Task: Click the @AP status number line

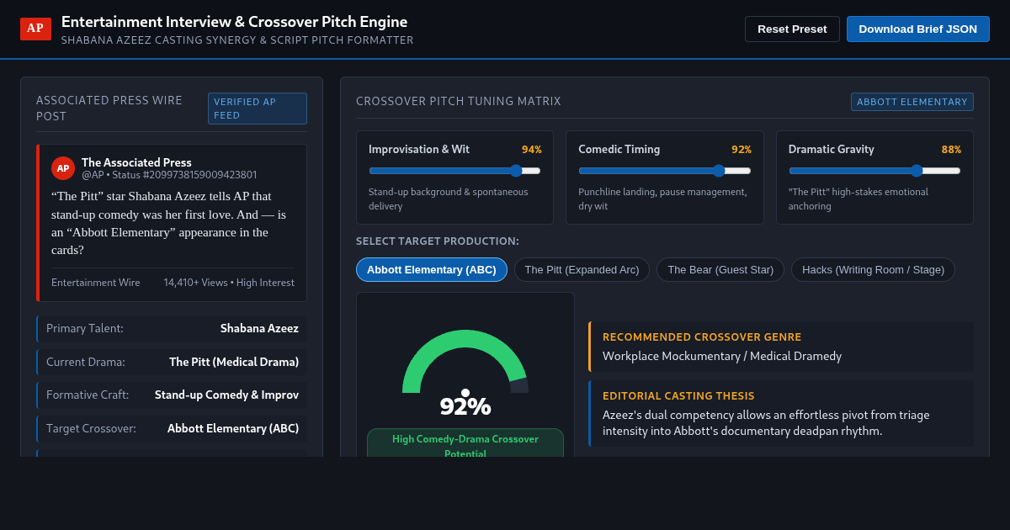Action: pyautogui.click(x=169, y=175)
